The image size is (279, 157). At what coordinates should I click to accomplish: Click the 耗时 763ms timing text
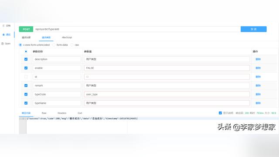[257, 113]
